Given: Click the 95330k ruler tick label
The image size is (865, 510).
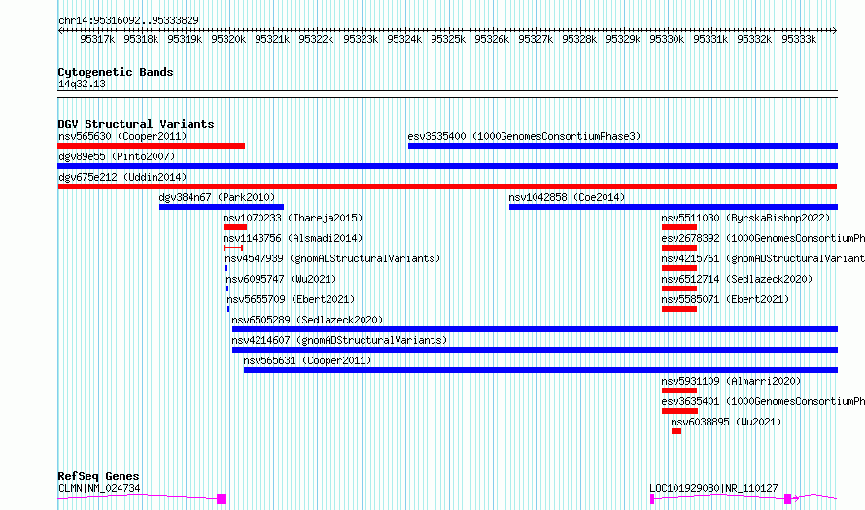Looking at the screenshot, I should pos(667,40).
